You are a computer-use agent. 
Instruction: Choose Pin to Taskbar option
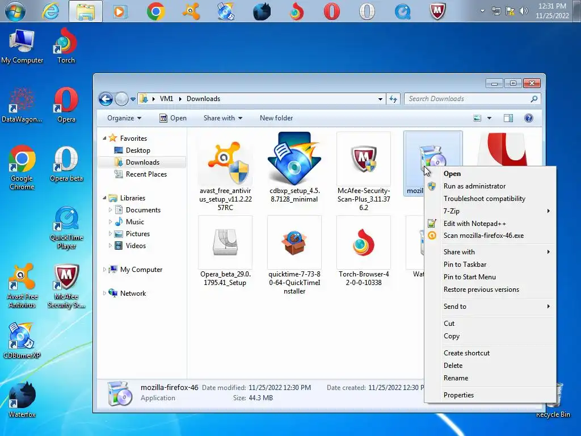490,265
